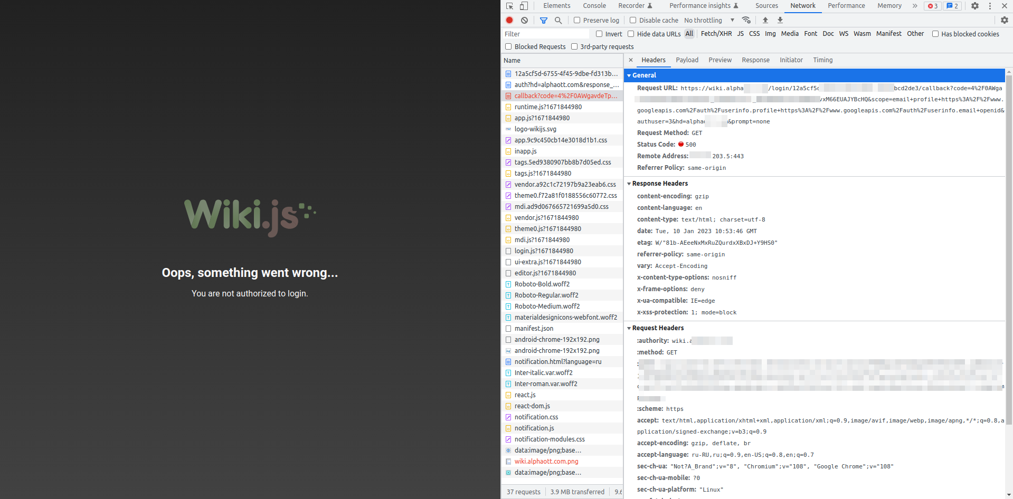Collapse the General headers section
This screenshot has width=1013, height=499.
tap(629, 75)
